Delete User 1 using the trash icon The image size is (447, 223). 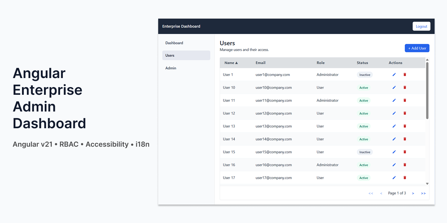coord(404,74)
